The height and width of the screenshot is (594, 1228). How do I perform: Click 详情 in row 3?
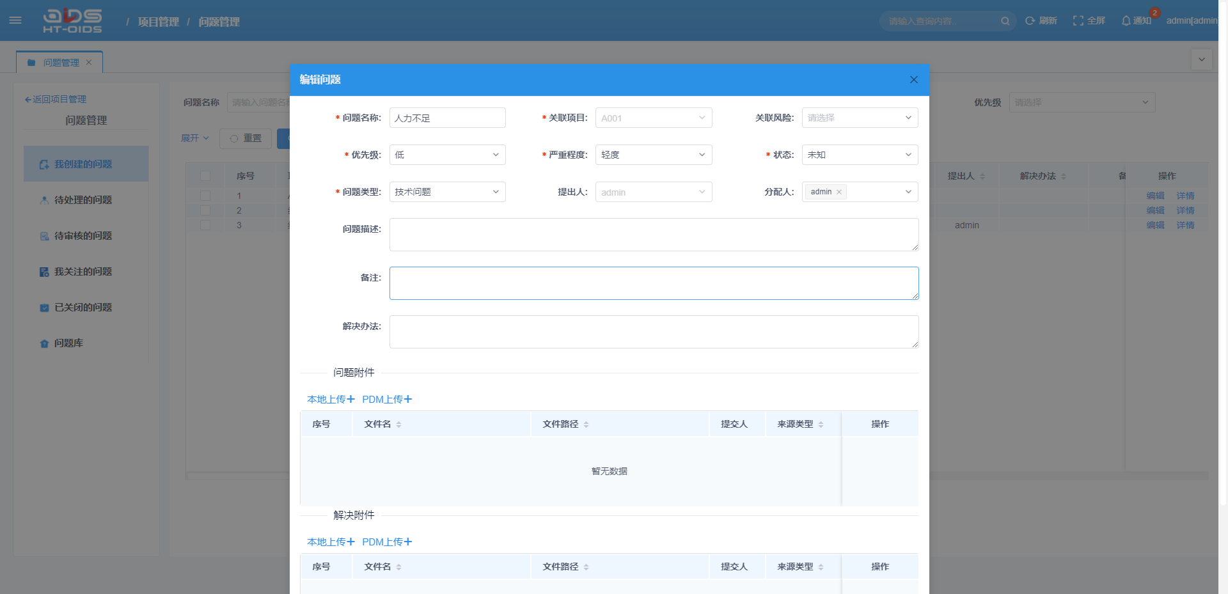click(1185, 225)
